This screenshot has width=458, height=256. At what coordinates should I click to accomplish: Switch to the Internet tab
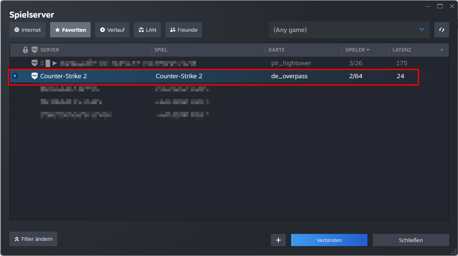tap(27, 30)
